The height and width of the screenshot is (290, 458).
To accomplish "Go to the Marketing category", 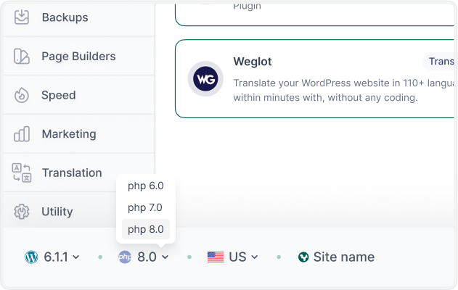I will pos(69,134).
